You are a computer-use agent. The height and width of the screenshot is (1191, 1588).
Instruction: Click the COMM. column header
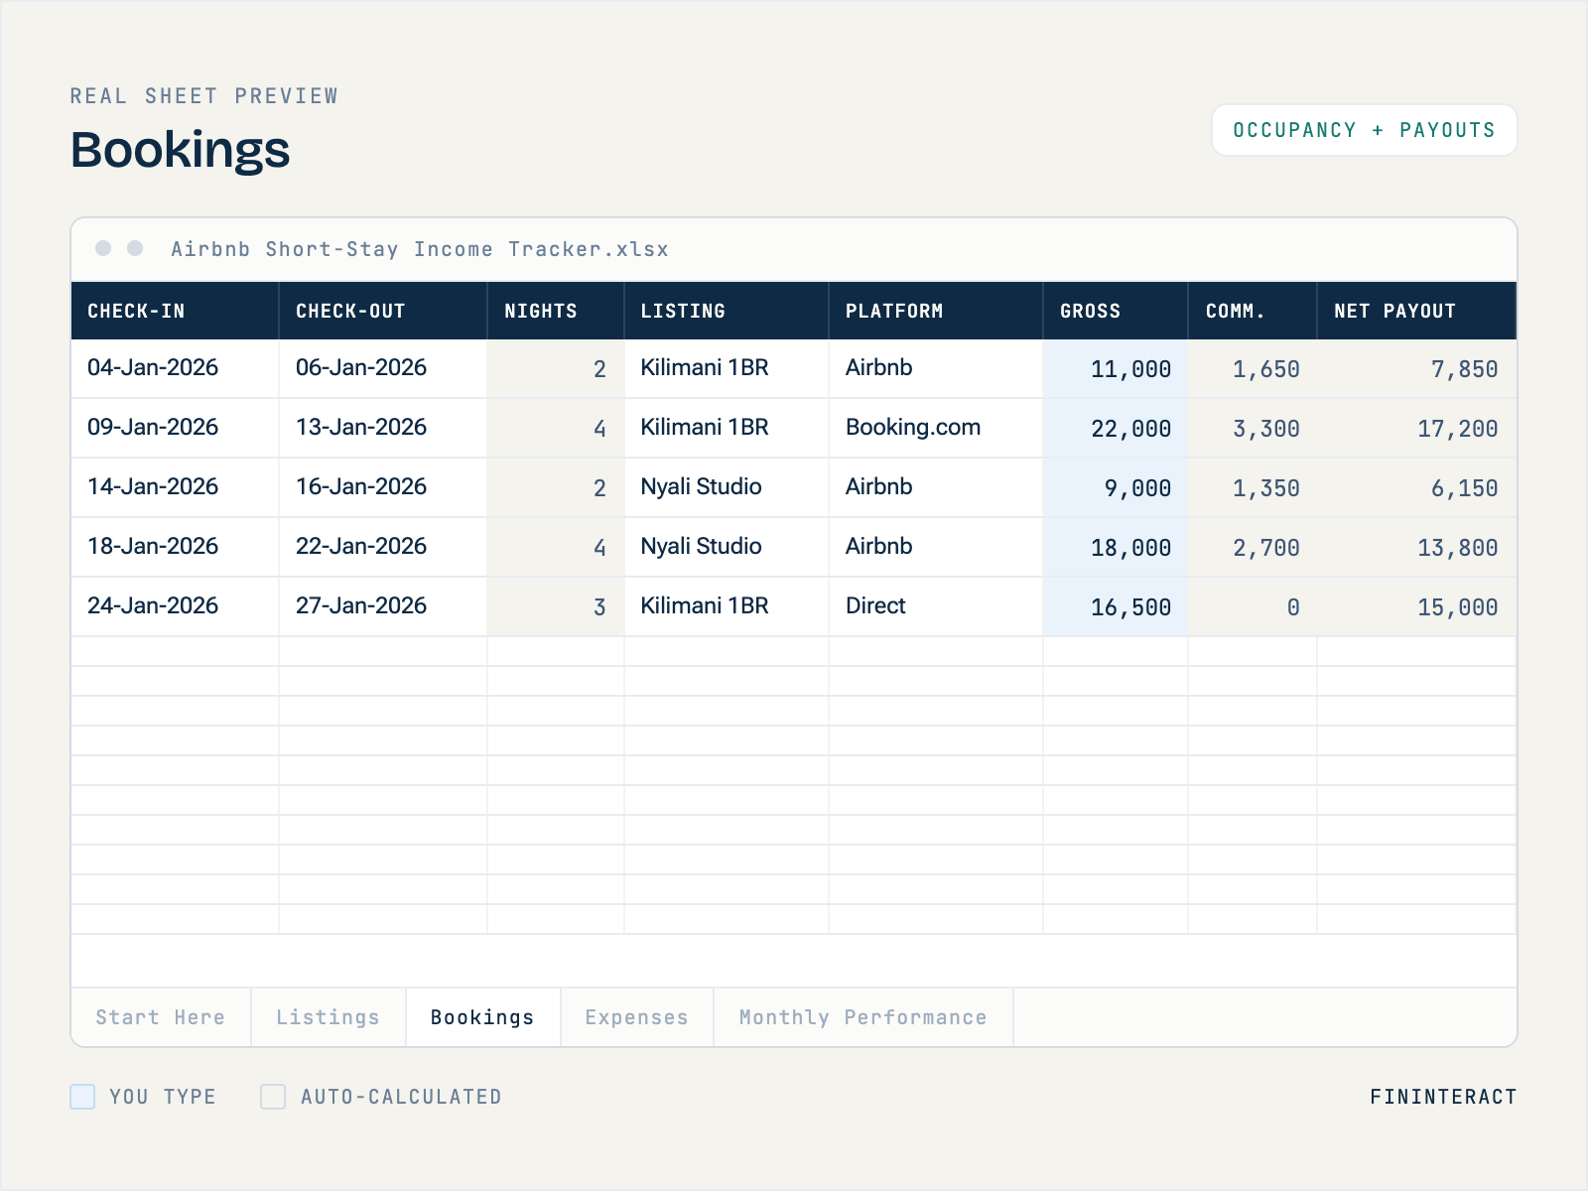click(x=1253, y=311)
